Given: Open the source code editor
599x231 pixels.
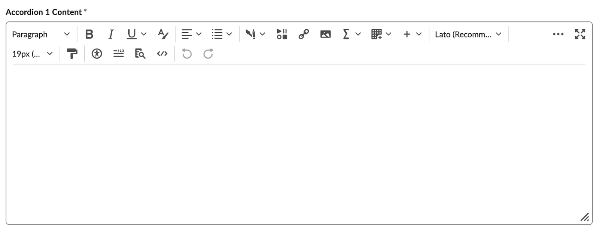Looking at the screenshot, I should 162,54.
